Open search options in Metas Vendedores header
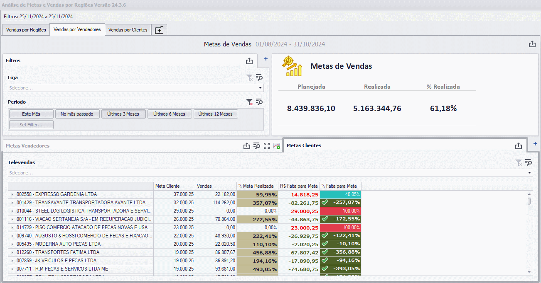Image resolution: width=541 pixels, height=283 pixels. [257, 146]
